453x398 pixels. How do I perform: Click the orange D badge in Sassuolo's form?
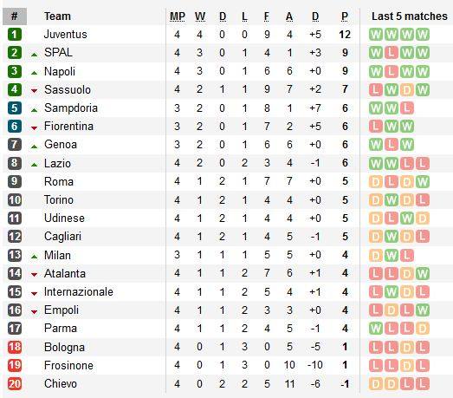click(407, 89)
